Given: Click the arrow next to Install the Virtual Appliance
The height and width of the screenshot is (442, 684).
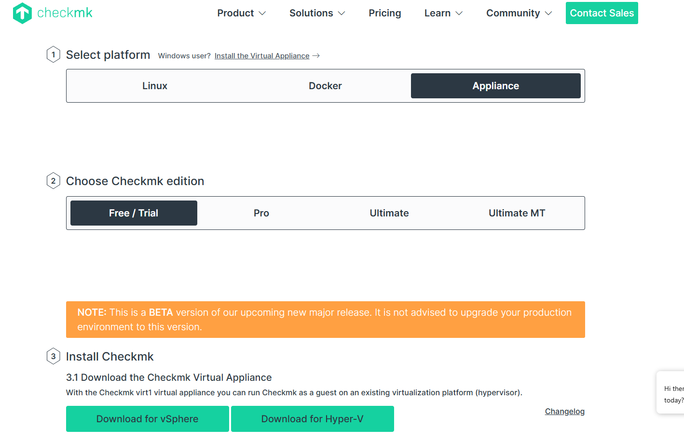Looking at the screenshot, I should 316,56.
